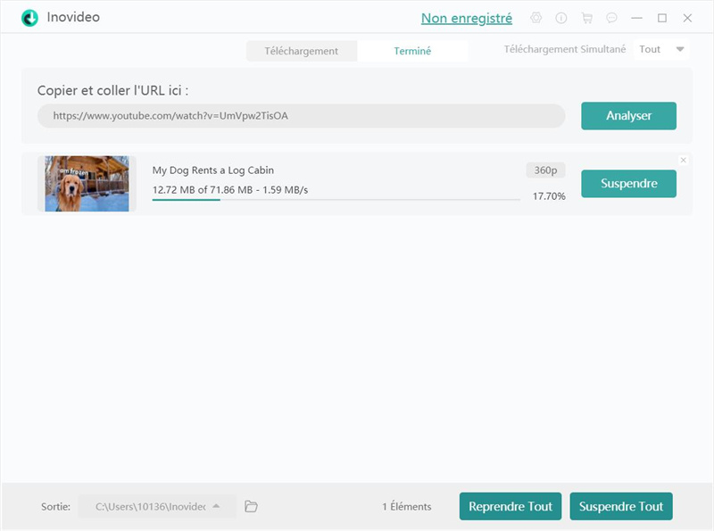Click the Non enregistré link
This screenshot has width=714, height=531.
click(x=466, y=18)
